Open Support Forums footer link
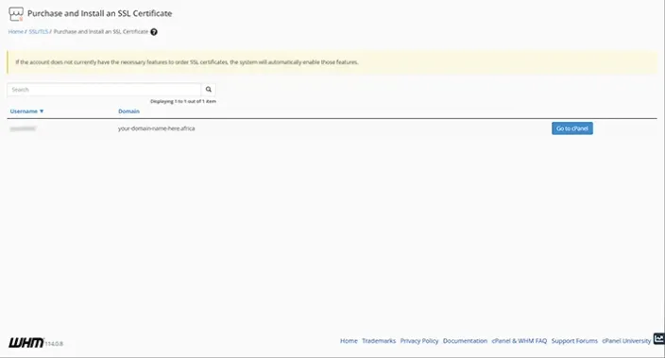Screen dimensions: 665x358 coord(574,341)
